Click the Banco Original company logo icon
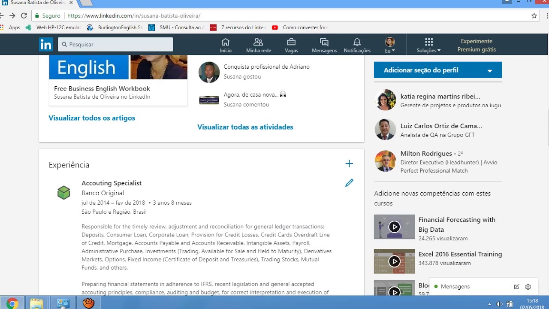The height and width of the screenshot is (309, 549). click(63, 192)
